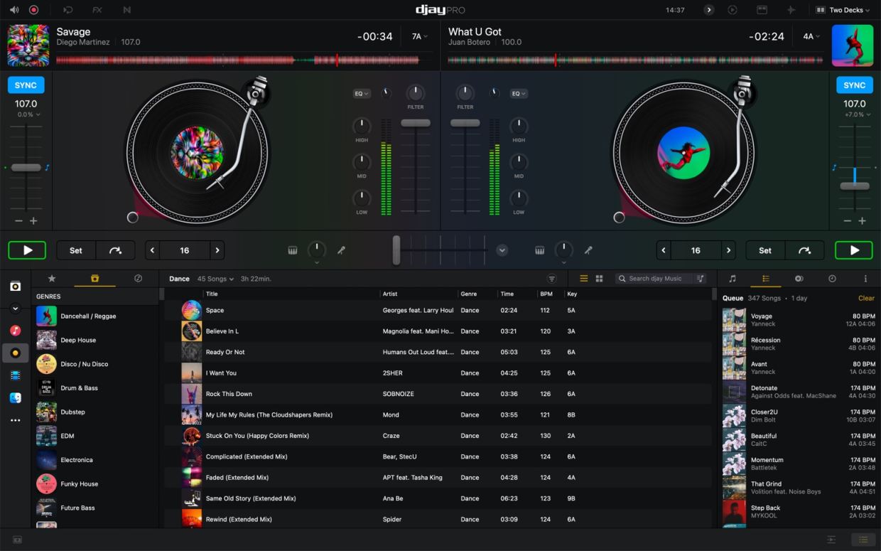
Task: Toggle the right deck key lock note icon
Action: pos(835,168)
